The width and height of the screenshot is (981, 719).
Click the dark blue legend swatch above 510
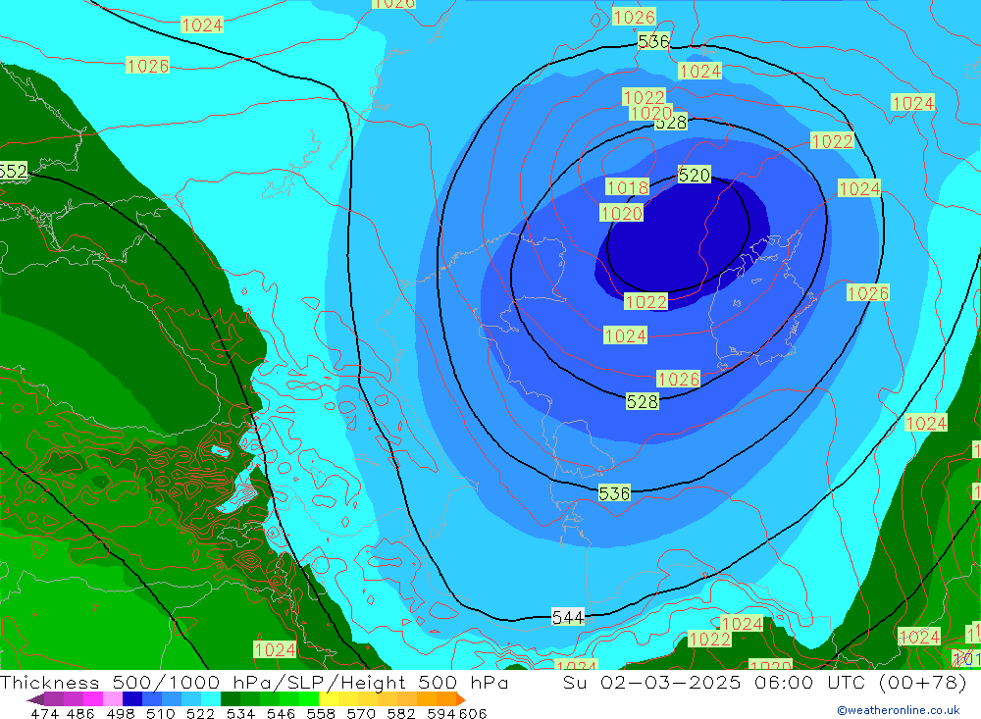[132, 698]
